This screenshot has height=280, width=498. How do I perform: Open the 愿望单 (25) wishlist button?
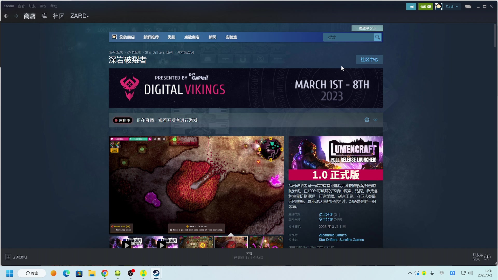click(x=367, y=28)
